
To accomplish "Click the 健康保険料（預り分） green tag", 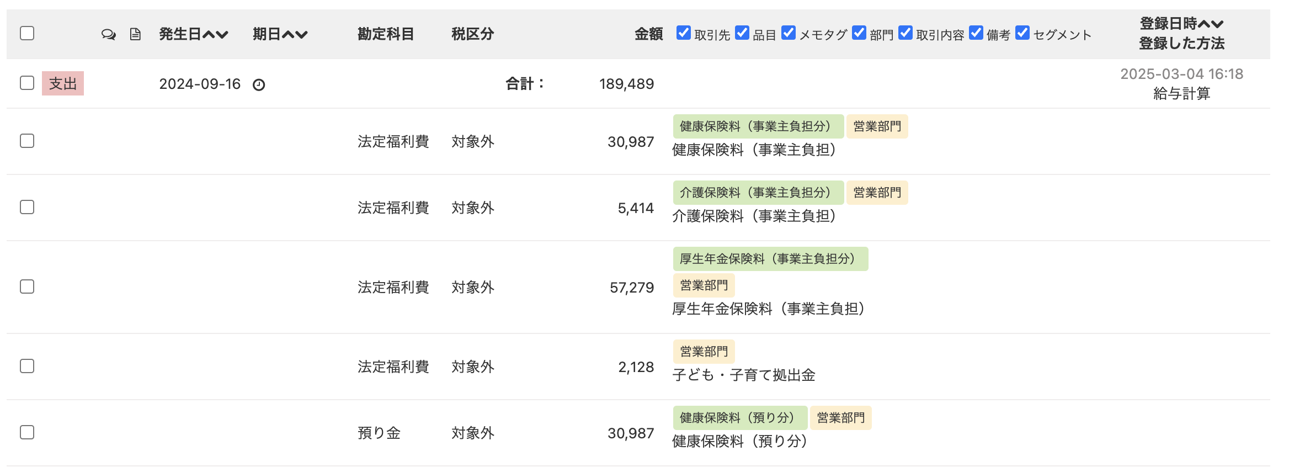I will pyautogui.click(x=740, y=418).
